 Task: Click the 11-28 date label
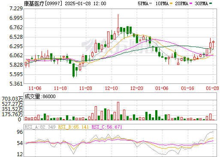click(x=86, y=88)
